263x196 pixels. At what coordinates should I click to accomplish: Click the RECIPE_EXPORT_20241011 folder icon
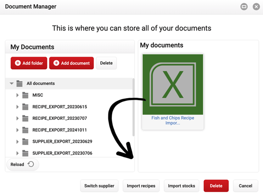point(25,130)
